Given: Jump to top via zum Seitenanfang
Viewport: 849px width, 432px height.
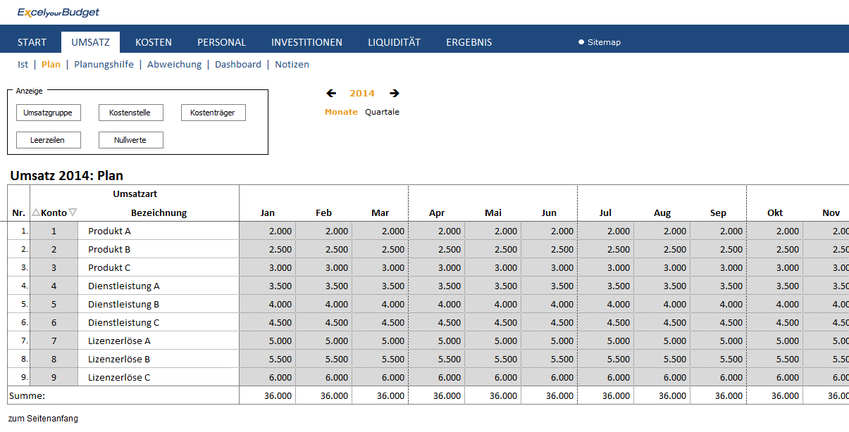Looking at the screenshot, I should point(44,419).
